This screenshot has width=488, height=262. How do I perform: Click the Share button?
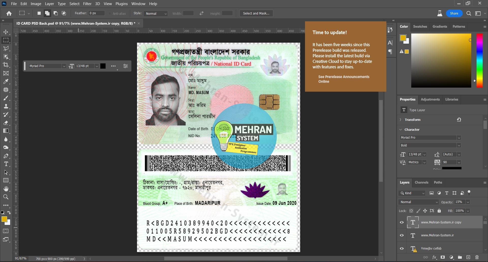[454, 13]
